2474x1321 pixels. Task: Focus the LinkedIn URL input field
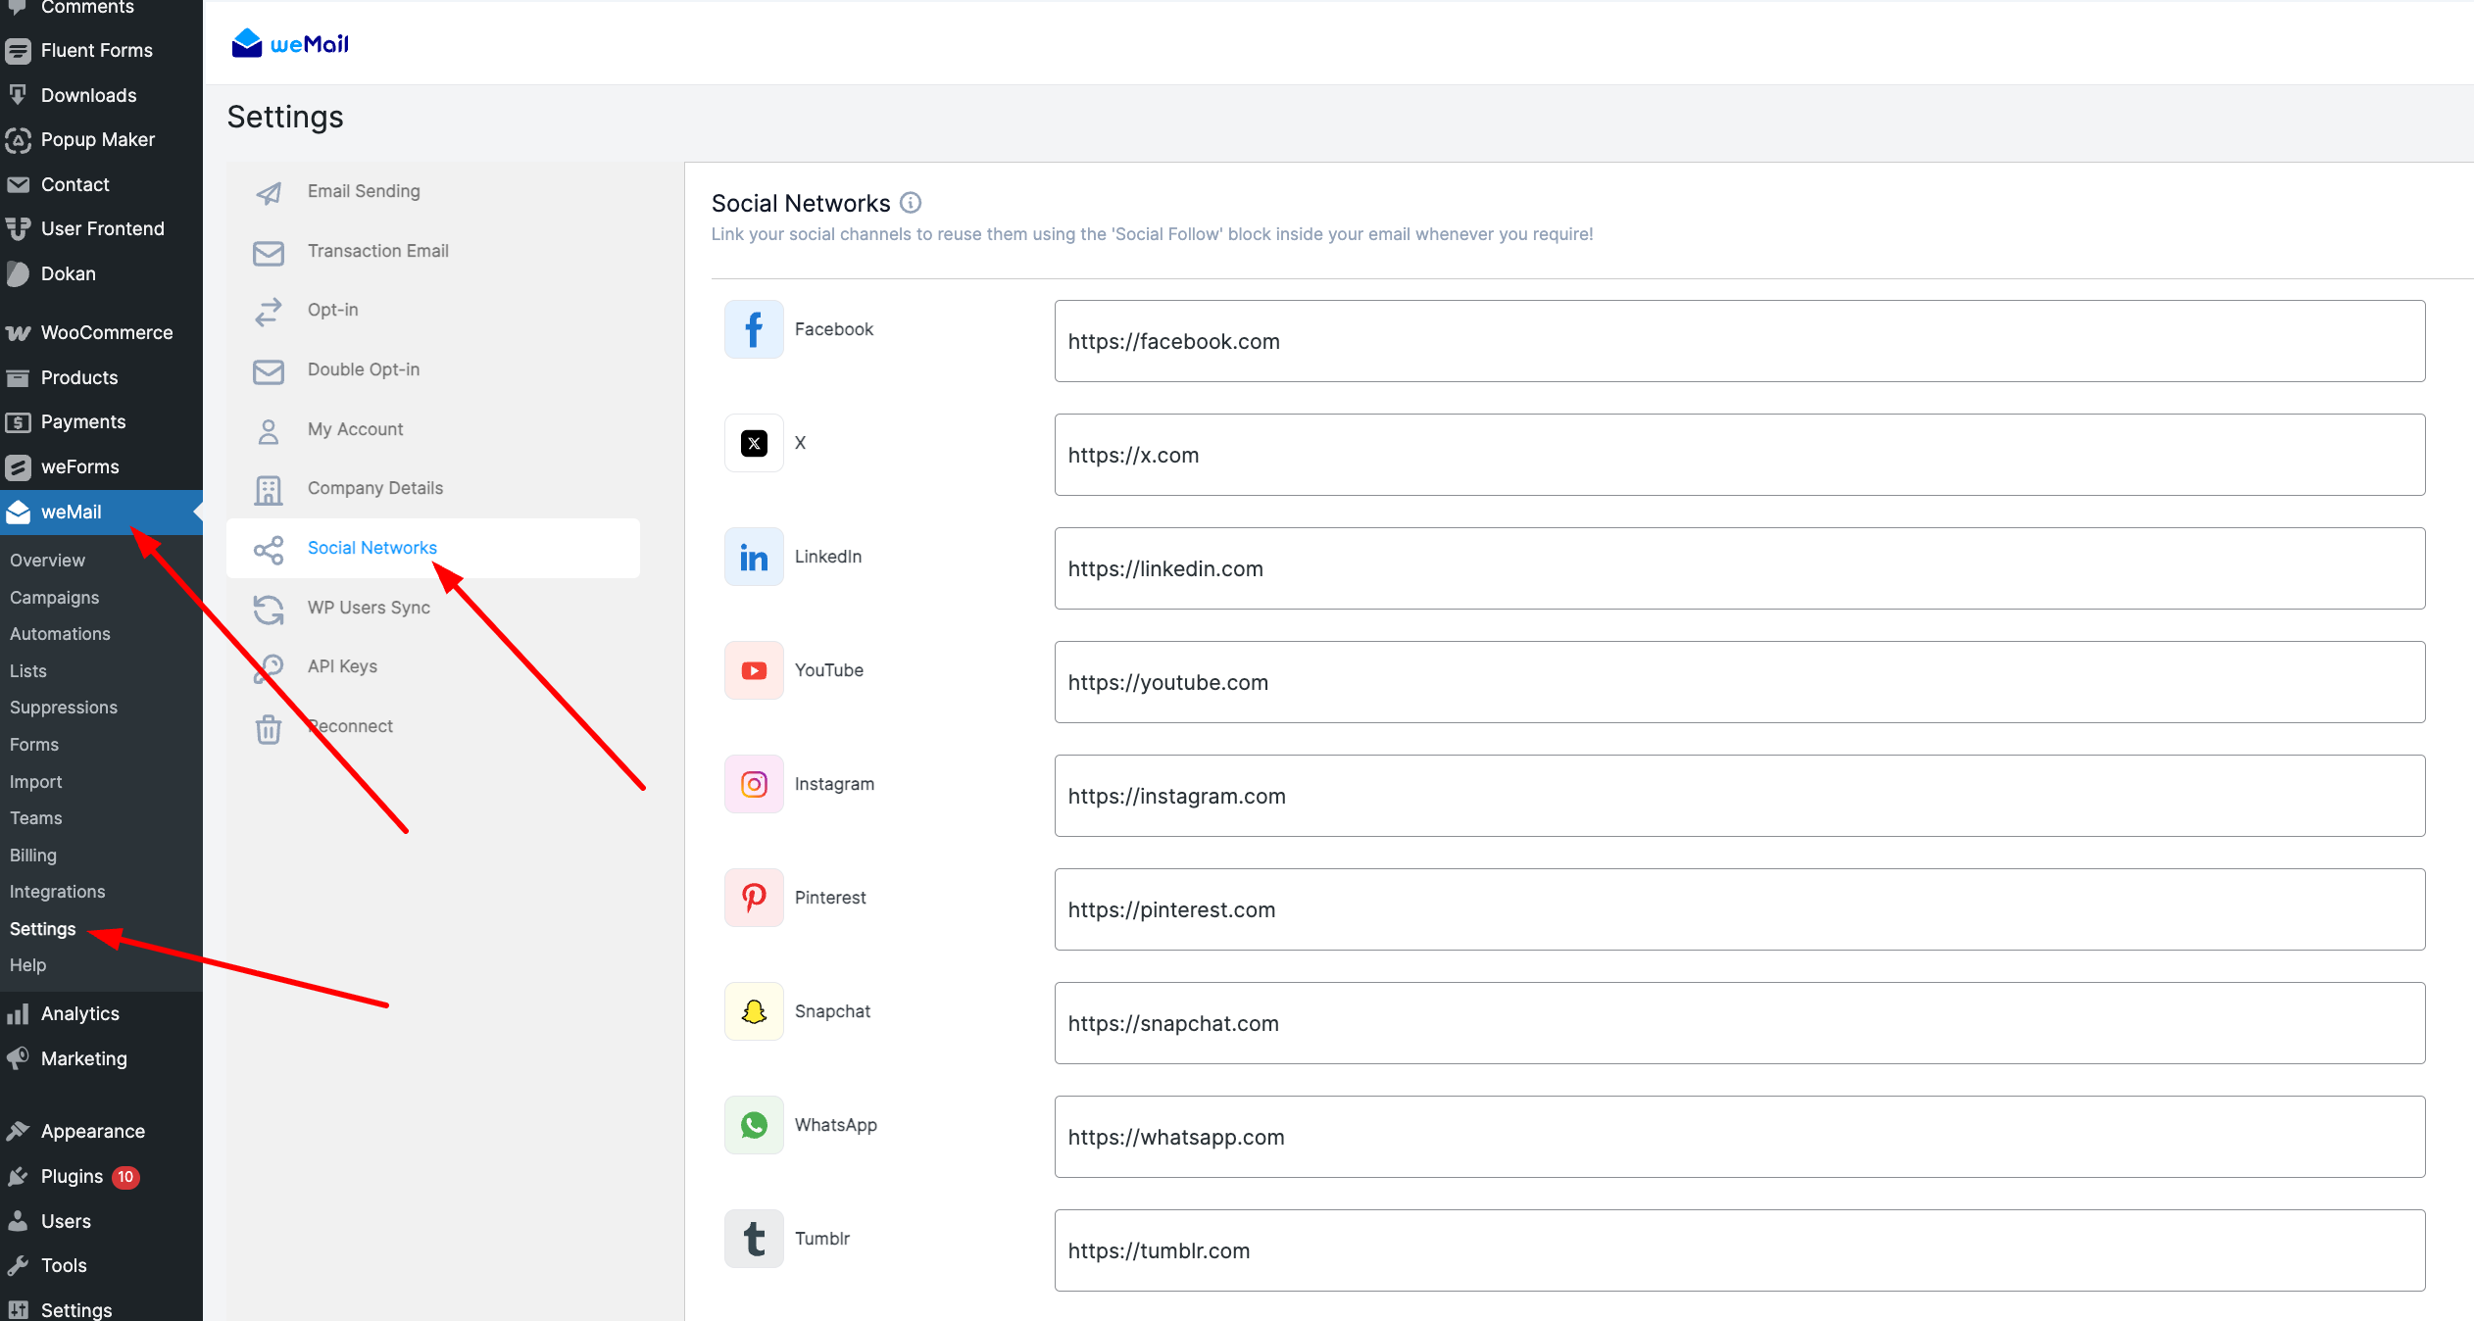coord(1739,568)
